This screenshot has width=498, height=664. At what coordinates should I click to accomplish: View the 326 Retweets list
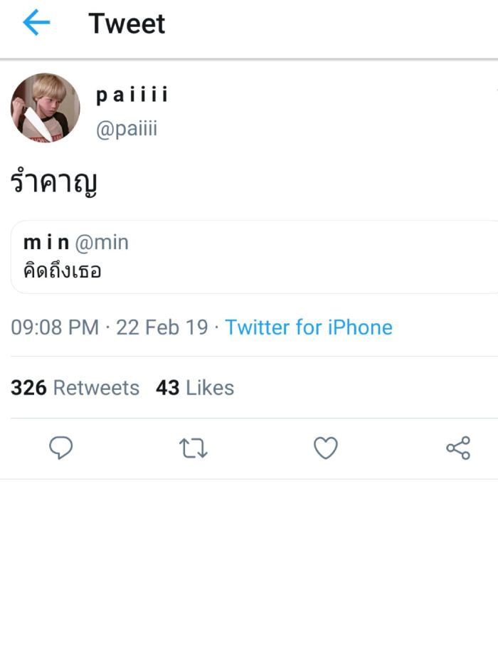(x=75, y=387)
